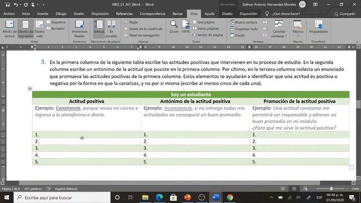Image resolution: width=361 pixels, height=203 pixels.
Task: Open the Referencias tab
Action: coord(124,14)
